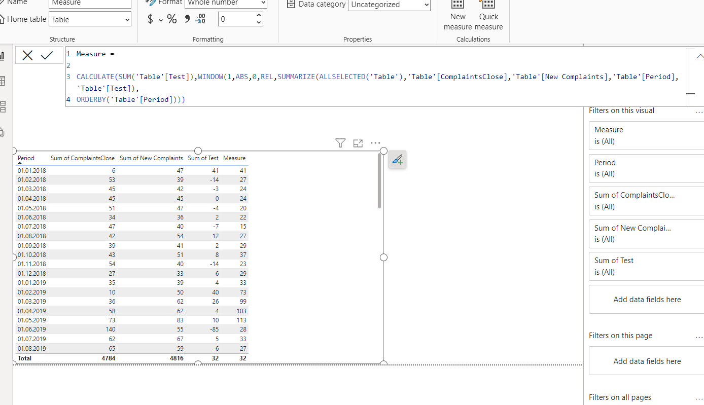Image resolution: width=704 pixels, height=405 pixels.
Task: Open the Format dropdown showing Whole number
Action: coord(226,3)
